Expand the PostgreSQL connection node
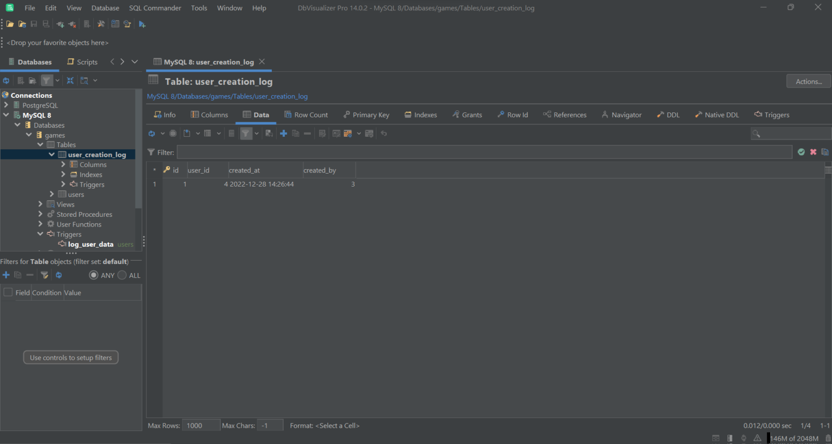832x444 pixels. [x=6, y=105]
